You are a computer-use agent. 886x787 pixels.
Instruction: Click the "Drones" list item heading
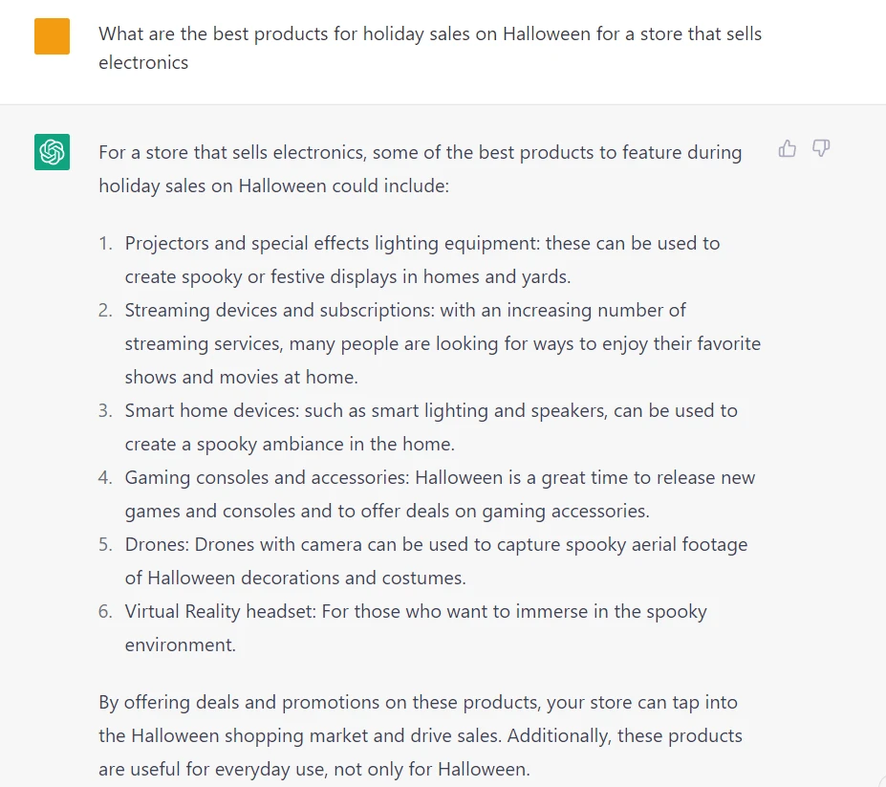tap(158, 544)
